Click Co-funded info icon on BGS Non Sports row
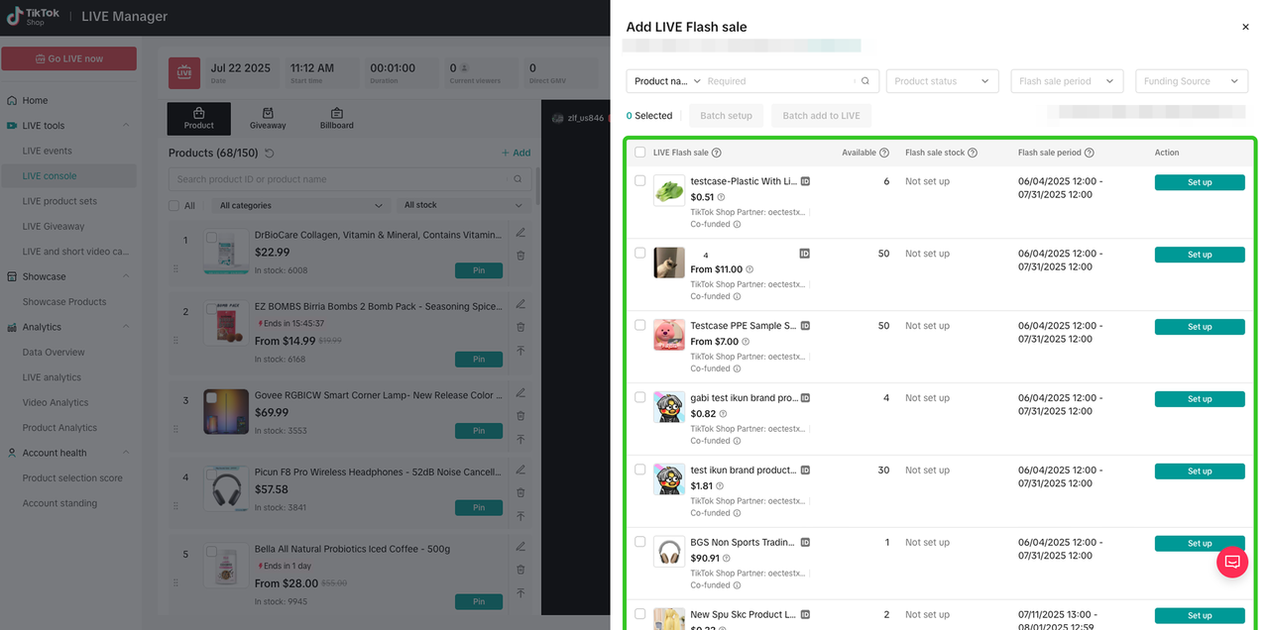 point(738,585)
